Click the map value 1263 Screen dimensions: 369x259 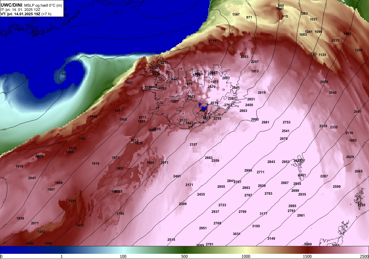coord(304,14)
